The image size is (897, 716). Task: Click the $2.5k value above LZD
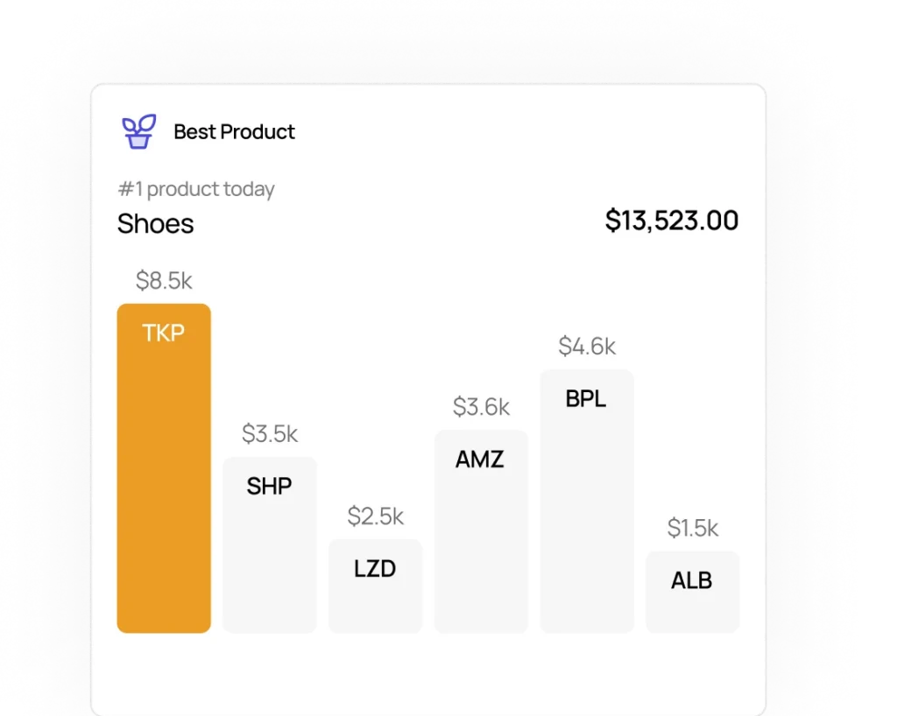[375, 516]
